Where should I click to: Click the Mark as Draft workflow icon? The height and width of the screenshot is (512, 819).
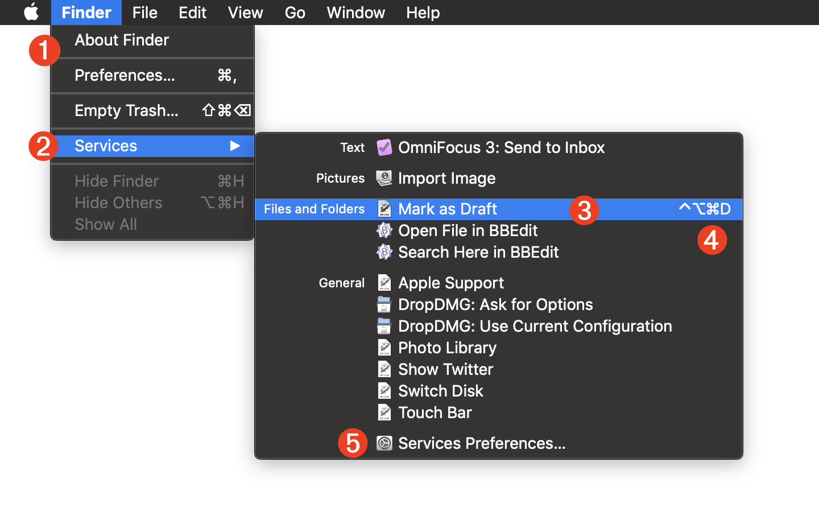tap(384, 209)
